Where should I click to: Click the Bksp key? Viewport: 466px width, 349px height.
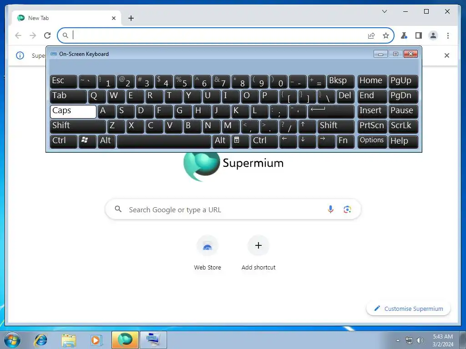point(340,82)
